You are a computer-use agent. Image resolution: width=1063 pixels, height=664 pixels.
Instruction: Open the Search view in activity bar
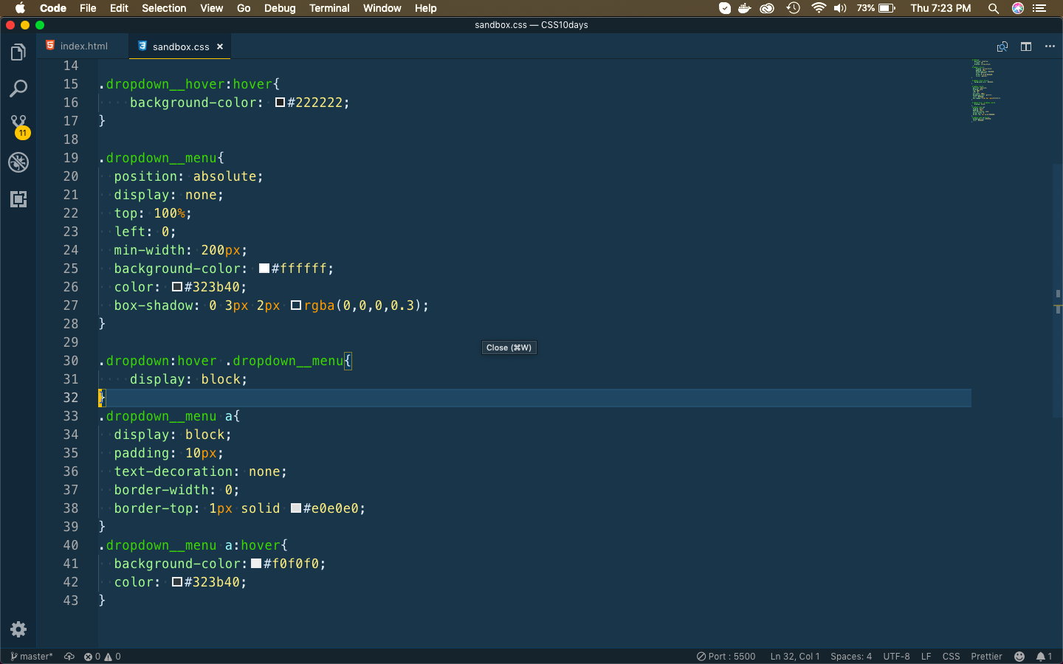coord(18,89)
